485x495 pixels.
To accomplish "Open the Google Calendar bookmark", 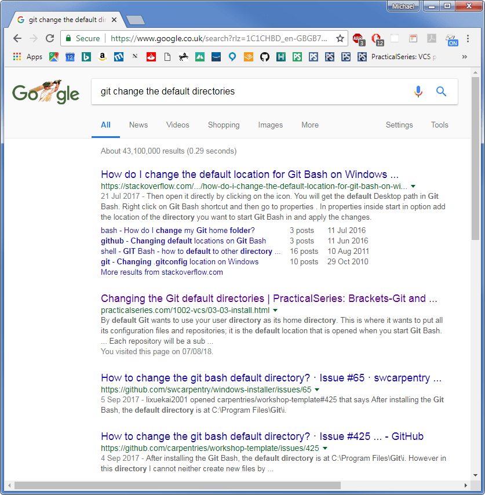I will (x=70, y=57).
